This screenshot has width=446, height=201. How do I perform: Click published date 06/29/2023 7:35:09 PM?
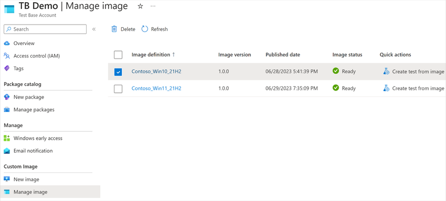point(292,88)
